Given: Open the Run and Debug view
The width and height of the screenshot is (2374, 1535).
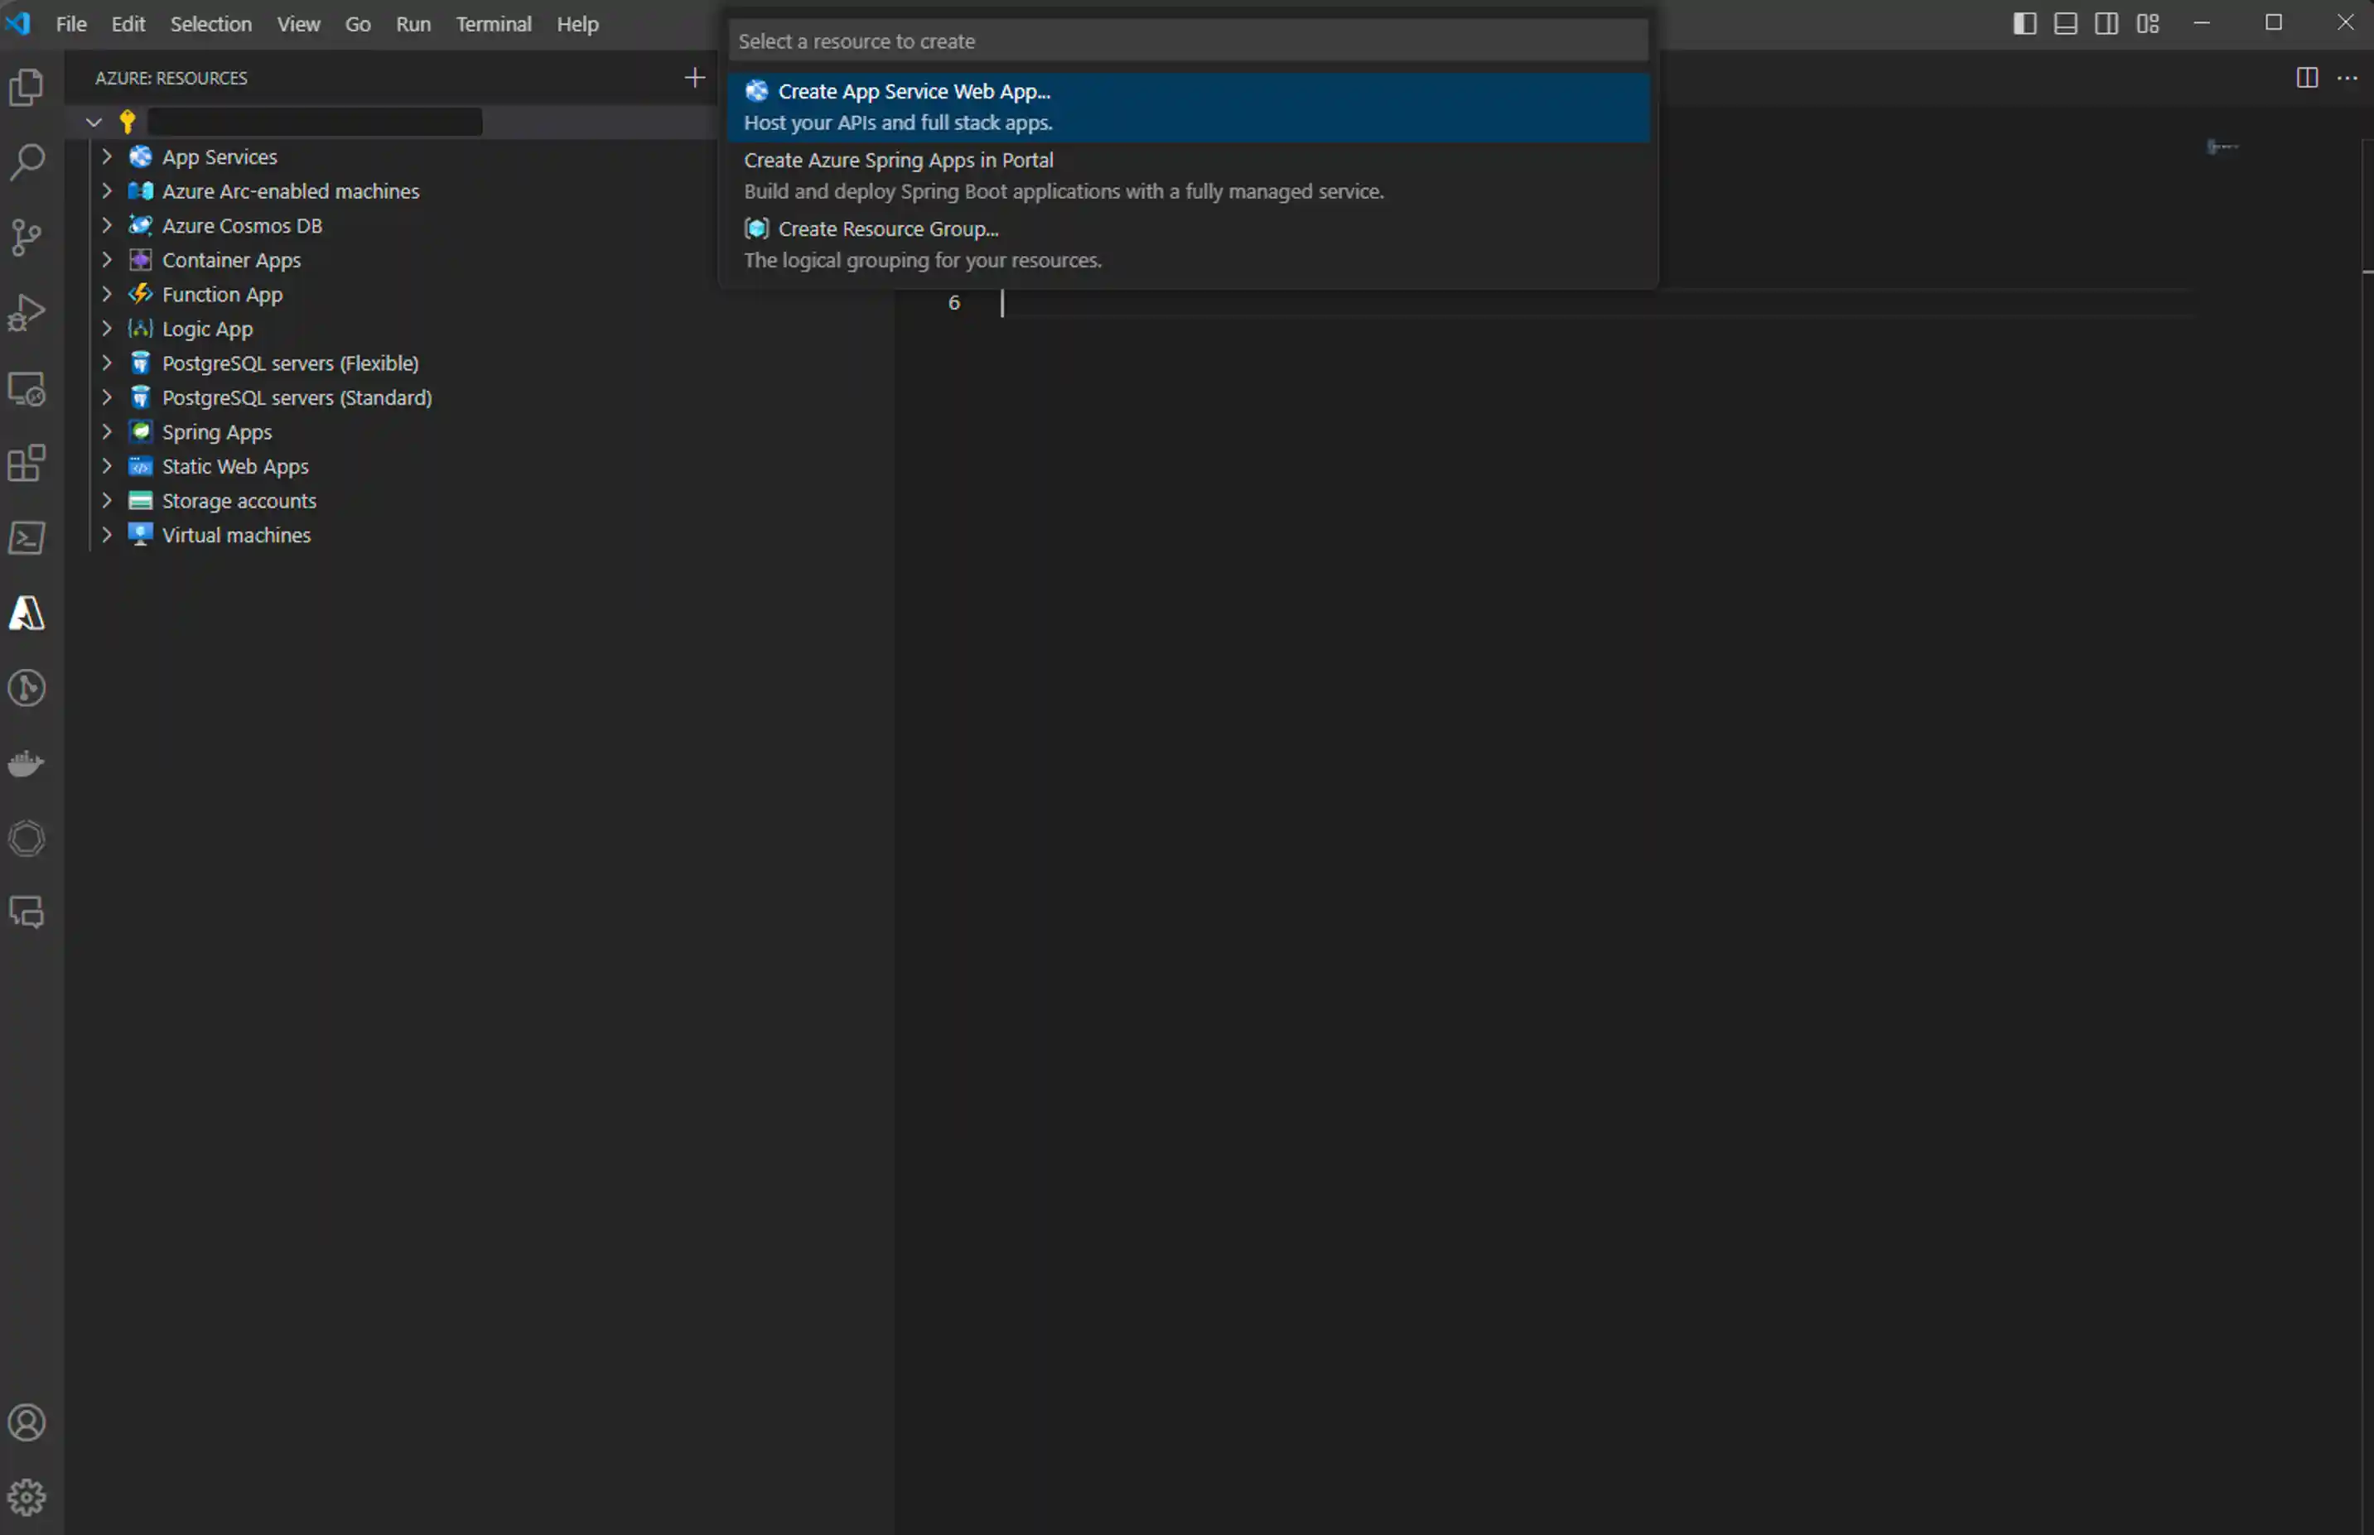Looking at the screenshot, I should [27, 312].
